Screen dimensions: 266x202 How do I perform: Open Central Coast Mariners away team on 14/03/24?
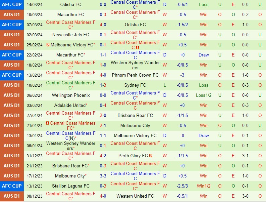point(135,5)
